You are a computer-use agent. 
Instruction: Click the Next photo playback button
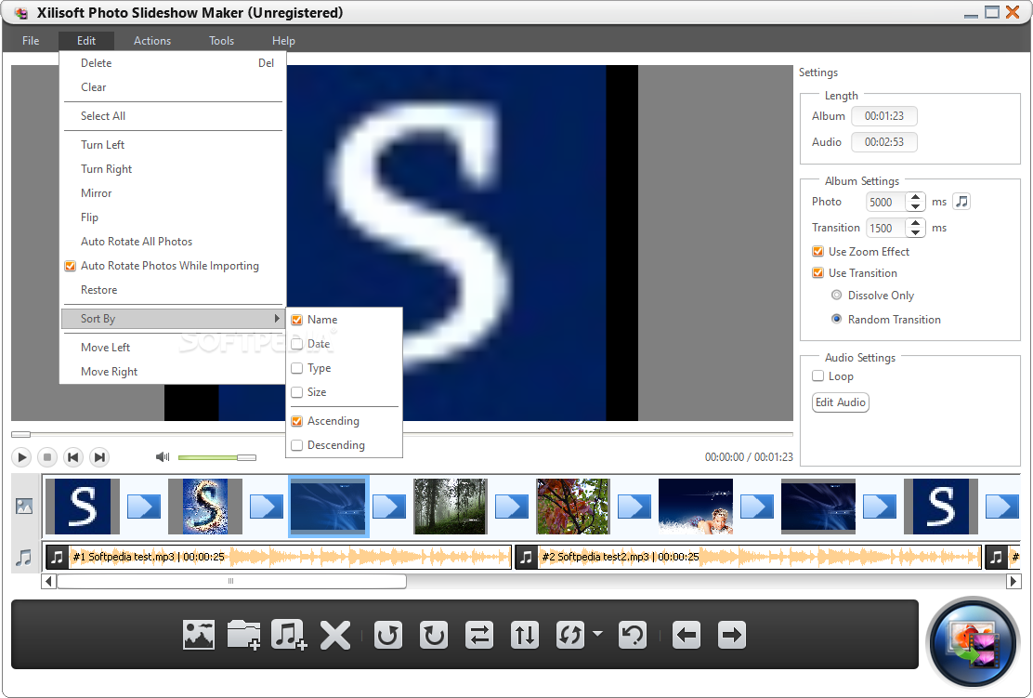[99, 456]
